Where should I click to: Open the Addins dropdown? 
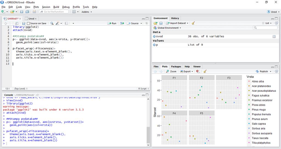pos(87,12)
